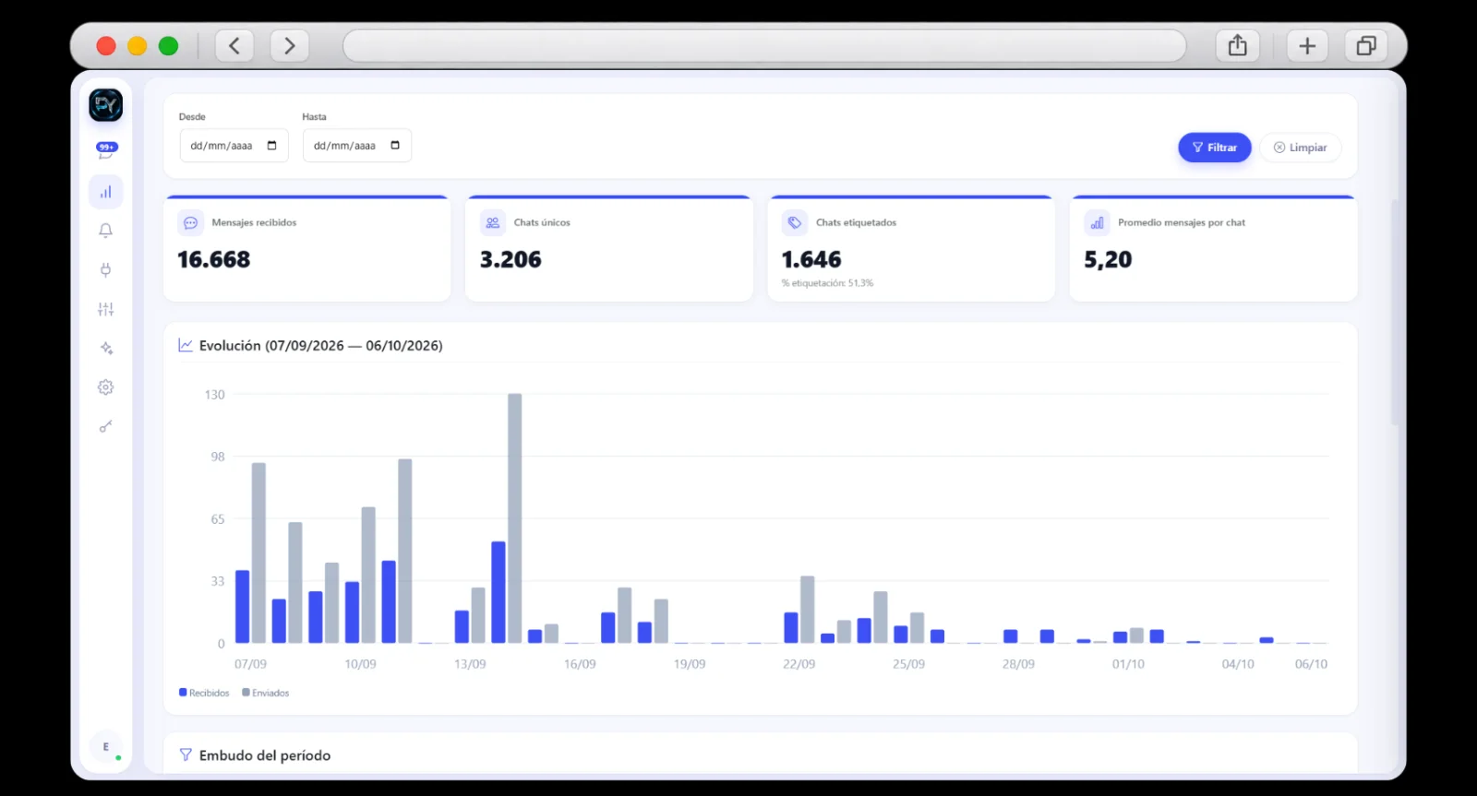Click the Mensajes recibidos card icon
This screenshot has width=1477, height=796.
[191, 222]
